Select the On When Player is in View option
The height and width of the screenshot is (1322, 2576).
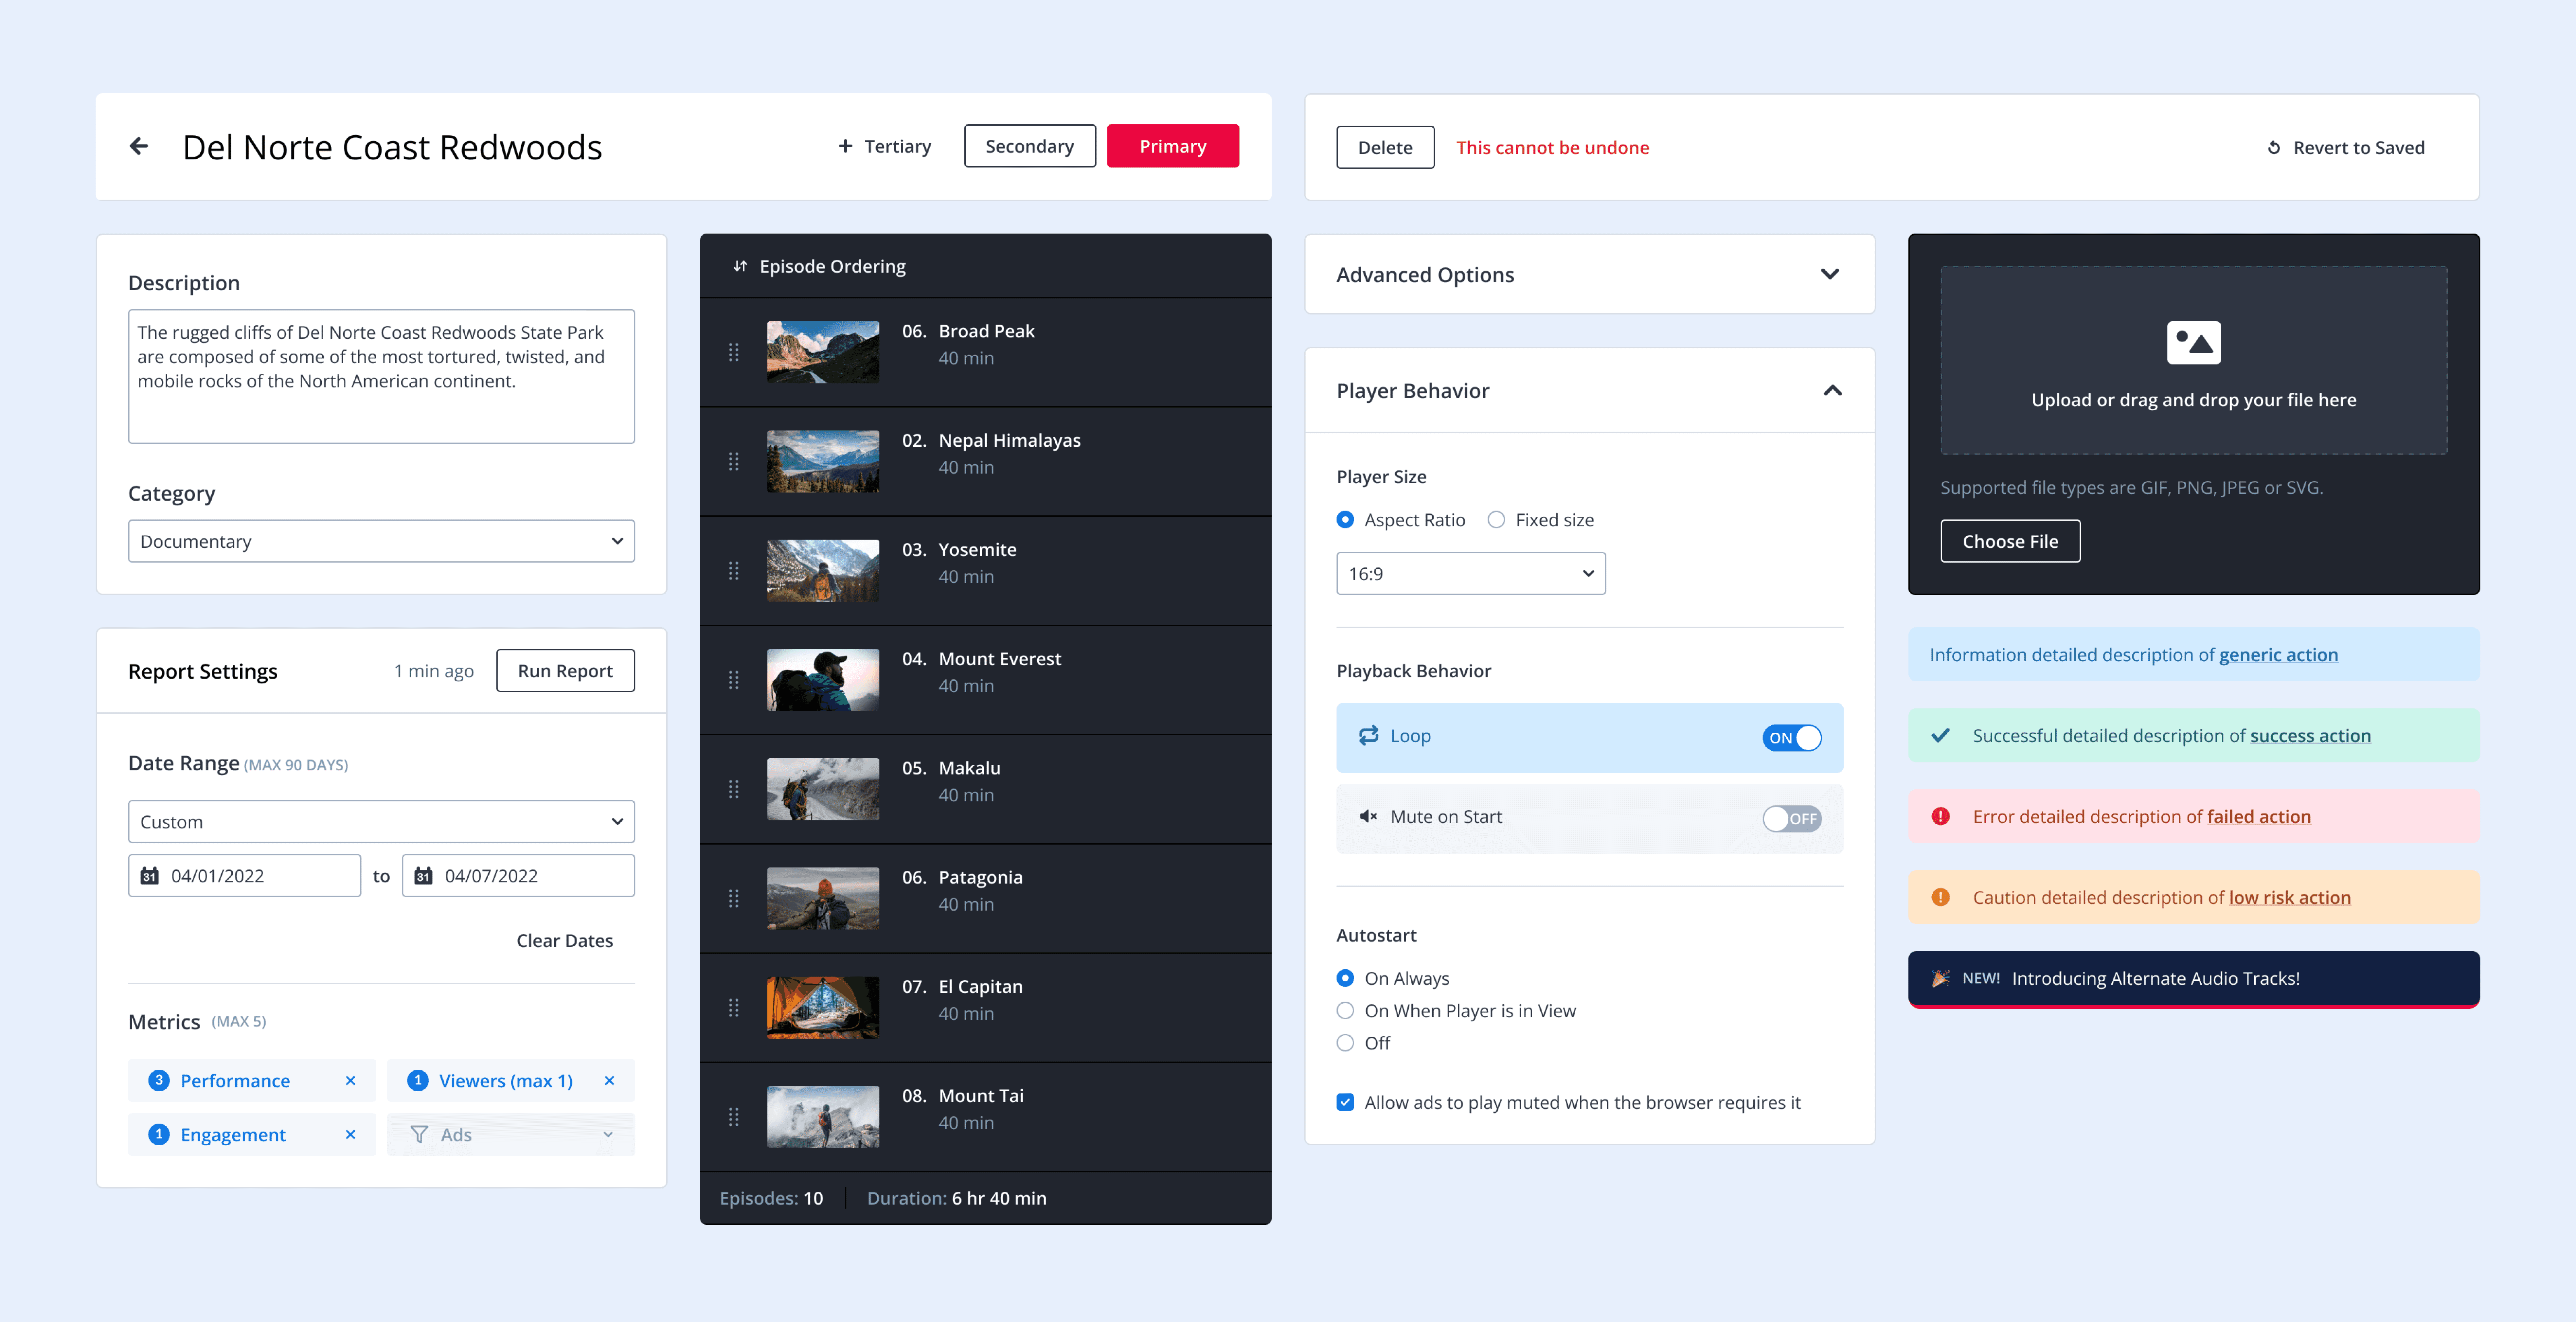[x=1345, y=1010]
